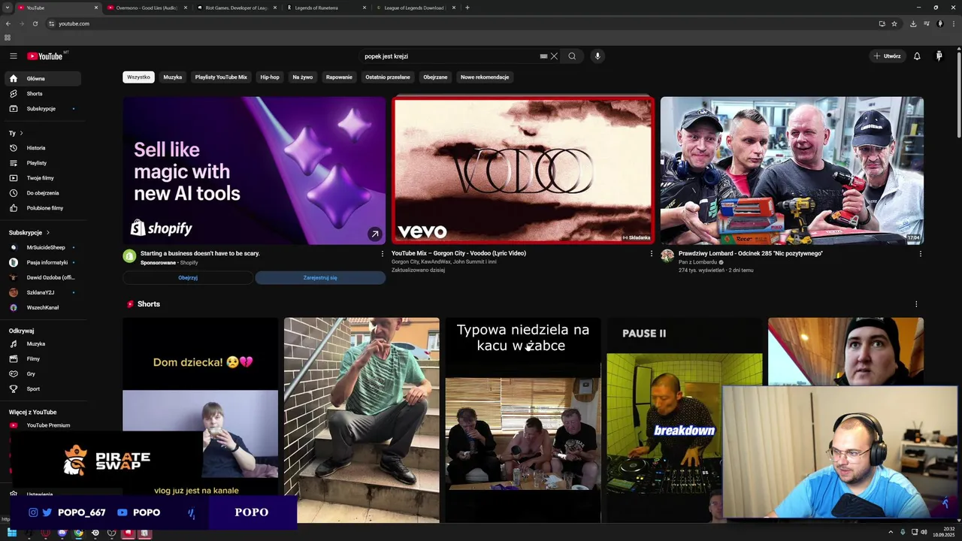The width and height of the screenshot is (962, 541).
Task: Select the Rapowanie filter chip
Action: click(x=339, y=77)
